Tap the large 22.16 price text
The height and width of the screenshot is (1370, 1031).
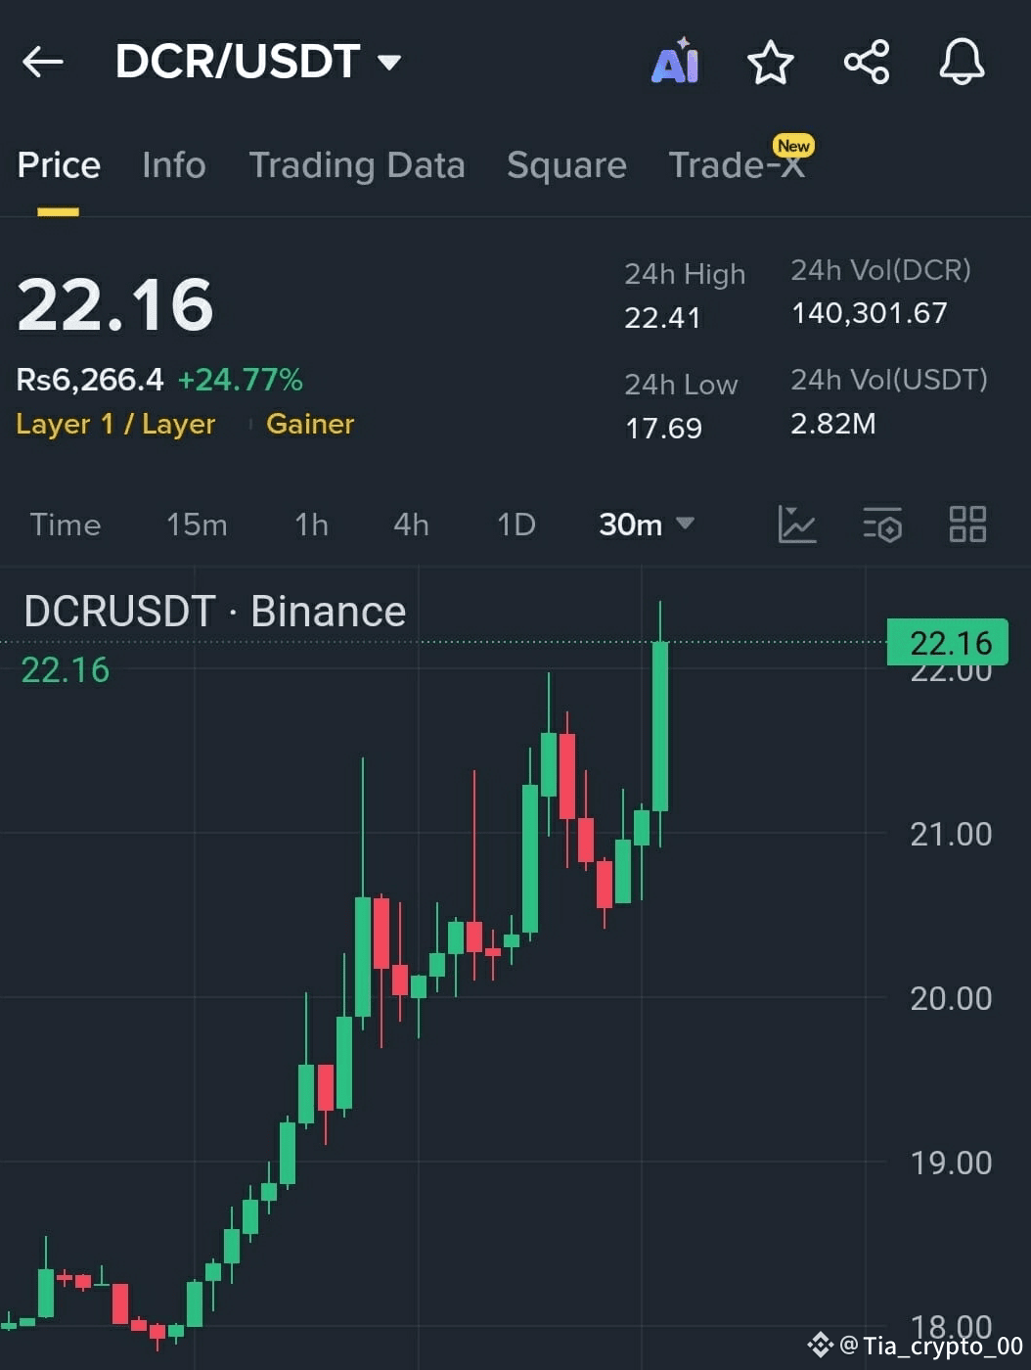click(115, 304)
